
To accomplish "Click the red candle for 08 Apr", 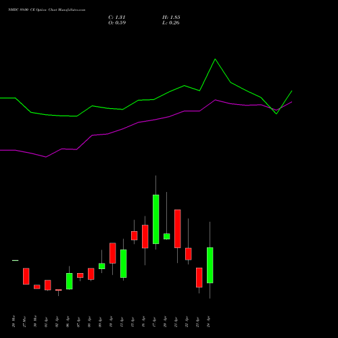I will 91,274.
